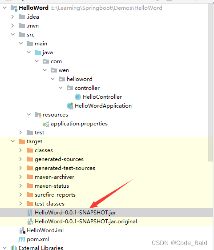This screenshot has width=214, height=250.
Task: Expand the test-classes folder
Action: (20, 204)
